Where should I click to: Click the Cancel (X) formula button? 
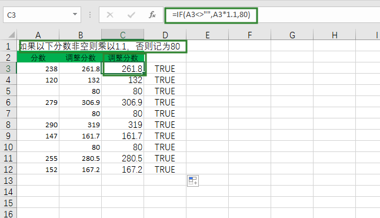110,15
